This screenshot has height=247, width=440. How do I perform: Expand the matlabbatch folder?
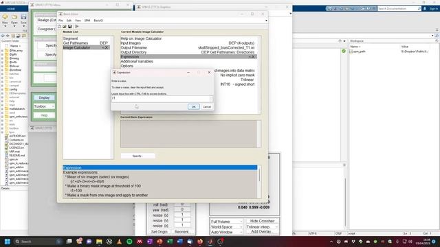(x=2, y=108)
